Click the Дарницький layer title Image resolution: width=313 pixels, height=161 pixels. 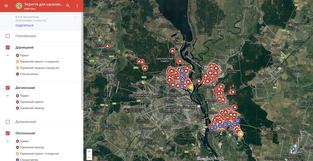pyautogui.click(x=25, y=47)
